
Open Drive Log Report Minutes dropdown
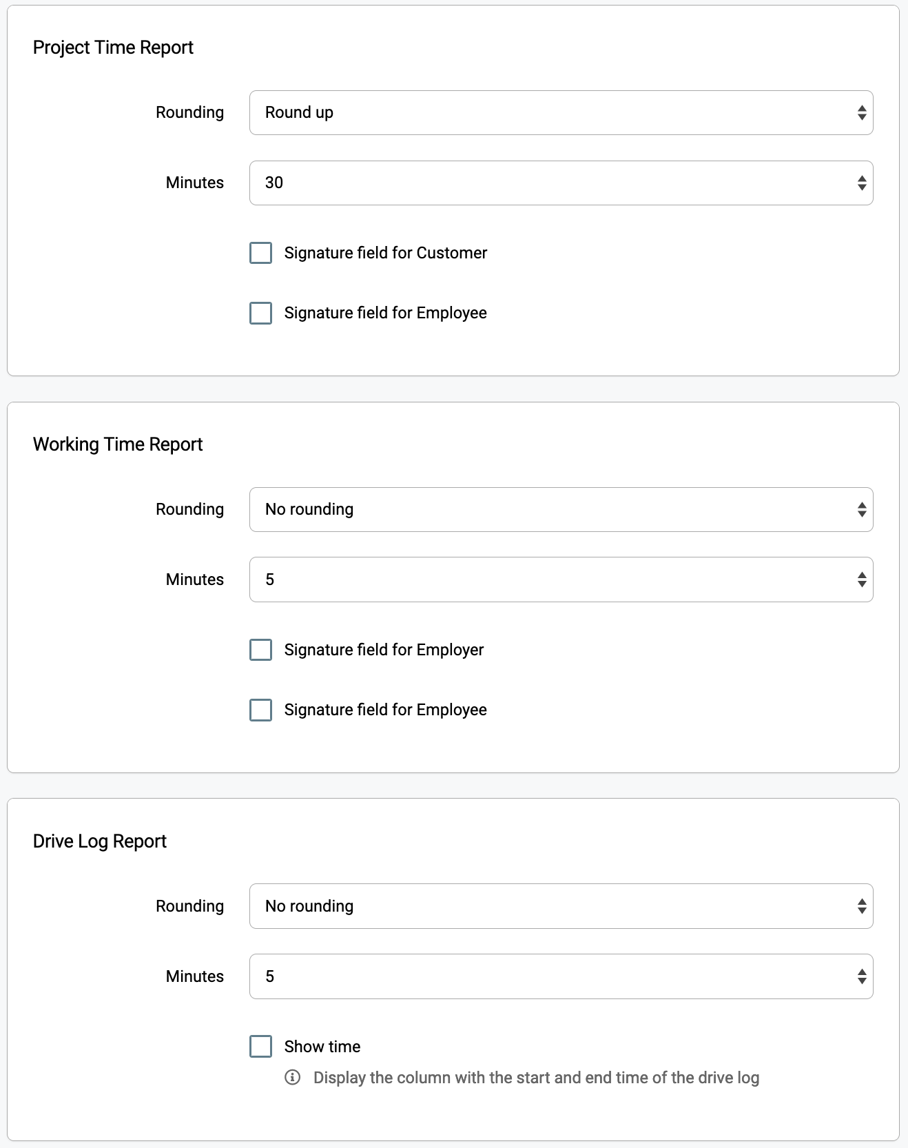click(x=561, y=977)
